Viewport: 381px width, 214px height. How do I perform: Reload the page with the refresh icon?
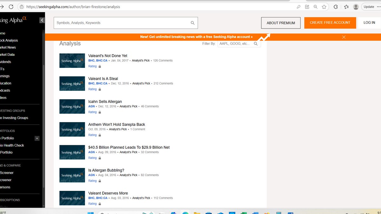pos(11,7)
